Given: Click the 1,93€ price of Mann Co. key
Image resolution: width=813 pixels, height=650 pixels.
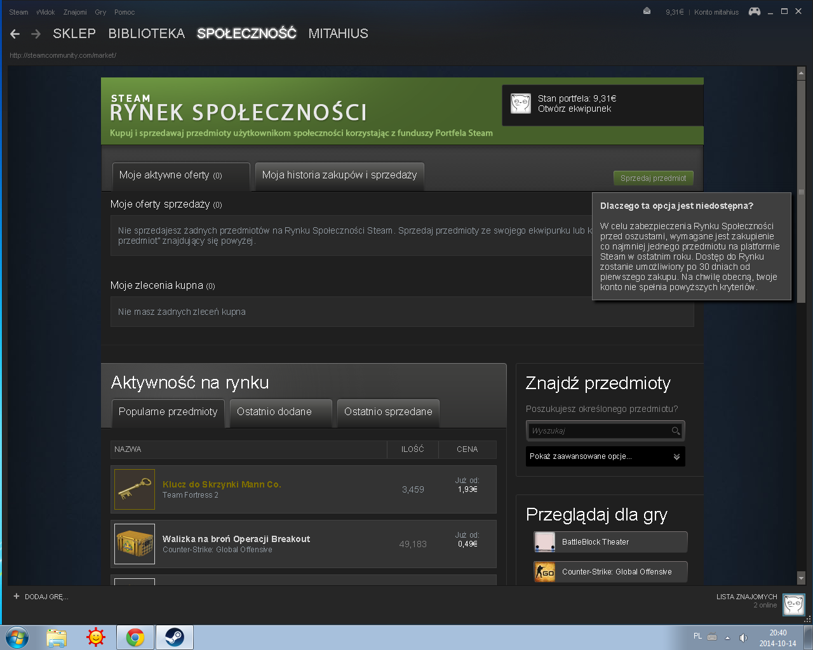Looking at the screenshot, I should pyautogui.click(x=467, y=489).
